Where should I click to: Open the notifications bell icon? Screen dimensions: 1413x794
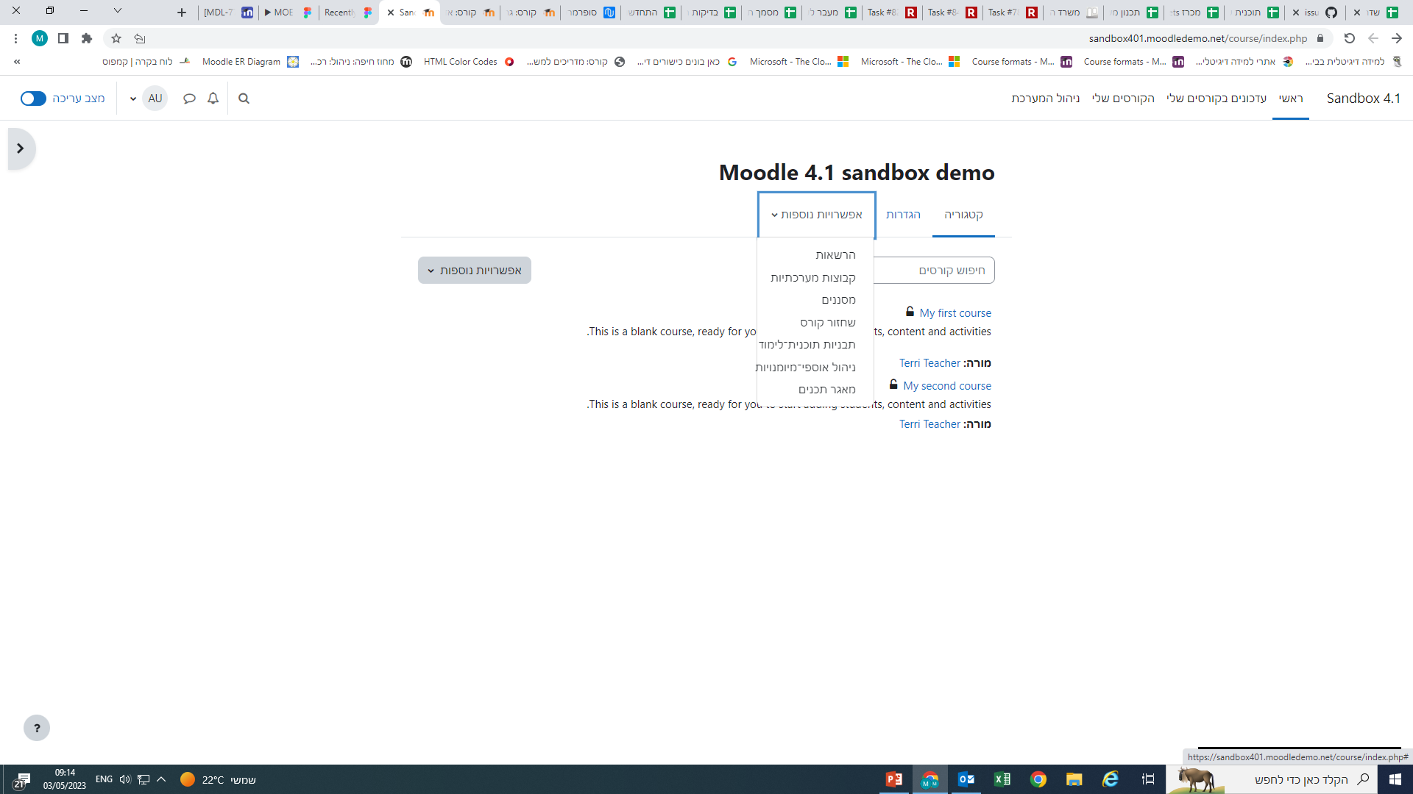tap(213, 99)
